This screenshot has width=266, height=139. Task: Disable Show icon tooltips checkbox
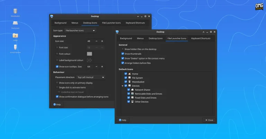57,67
